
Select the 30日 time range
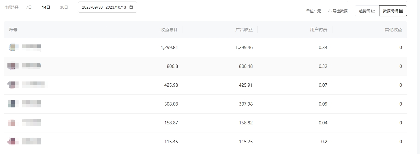(64, 7)
